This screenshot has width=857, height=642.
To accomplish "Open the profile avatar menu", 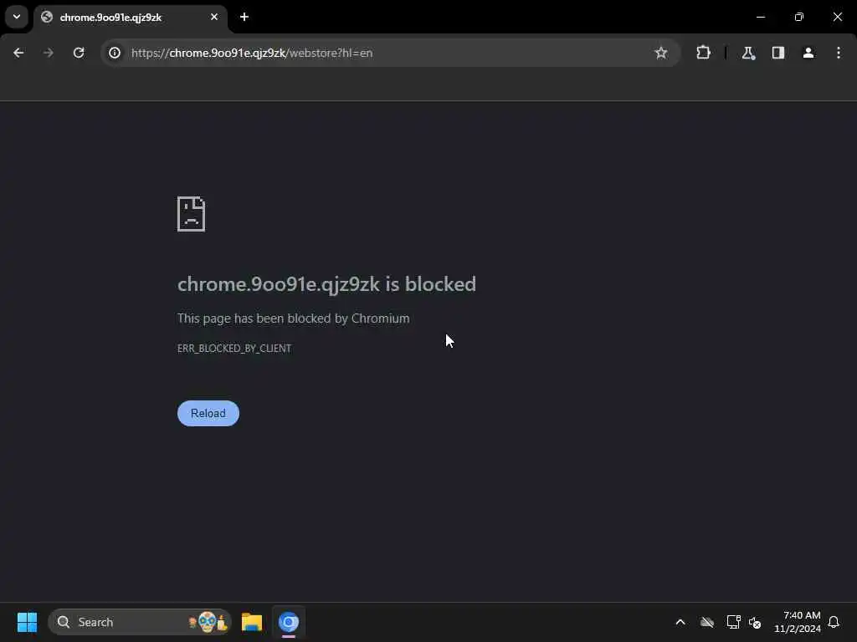I will (x=808, y=53).
